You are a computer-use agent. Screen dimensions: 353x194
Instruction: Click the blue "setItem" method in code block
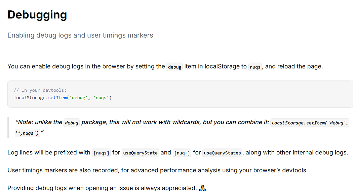(57, 98)
